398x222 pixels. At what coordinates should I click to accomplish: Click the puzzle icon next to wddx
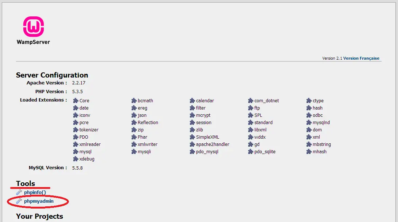pyautogui.click(x=251, y=137)
